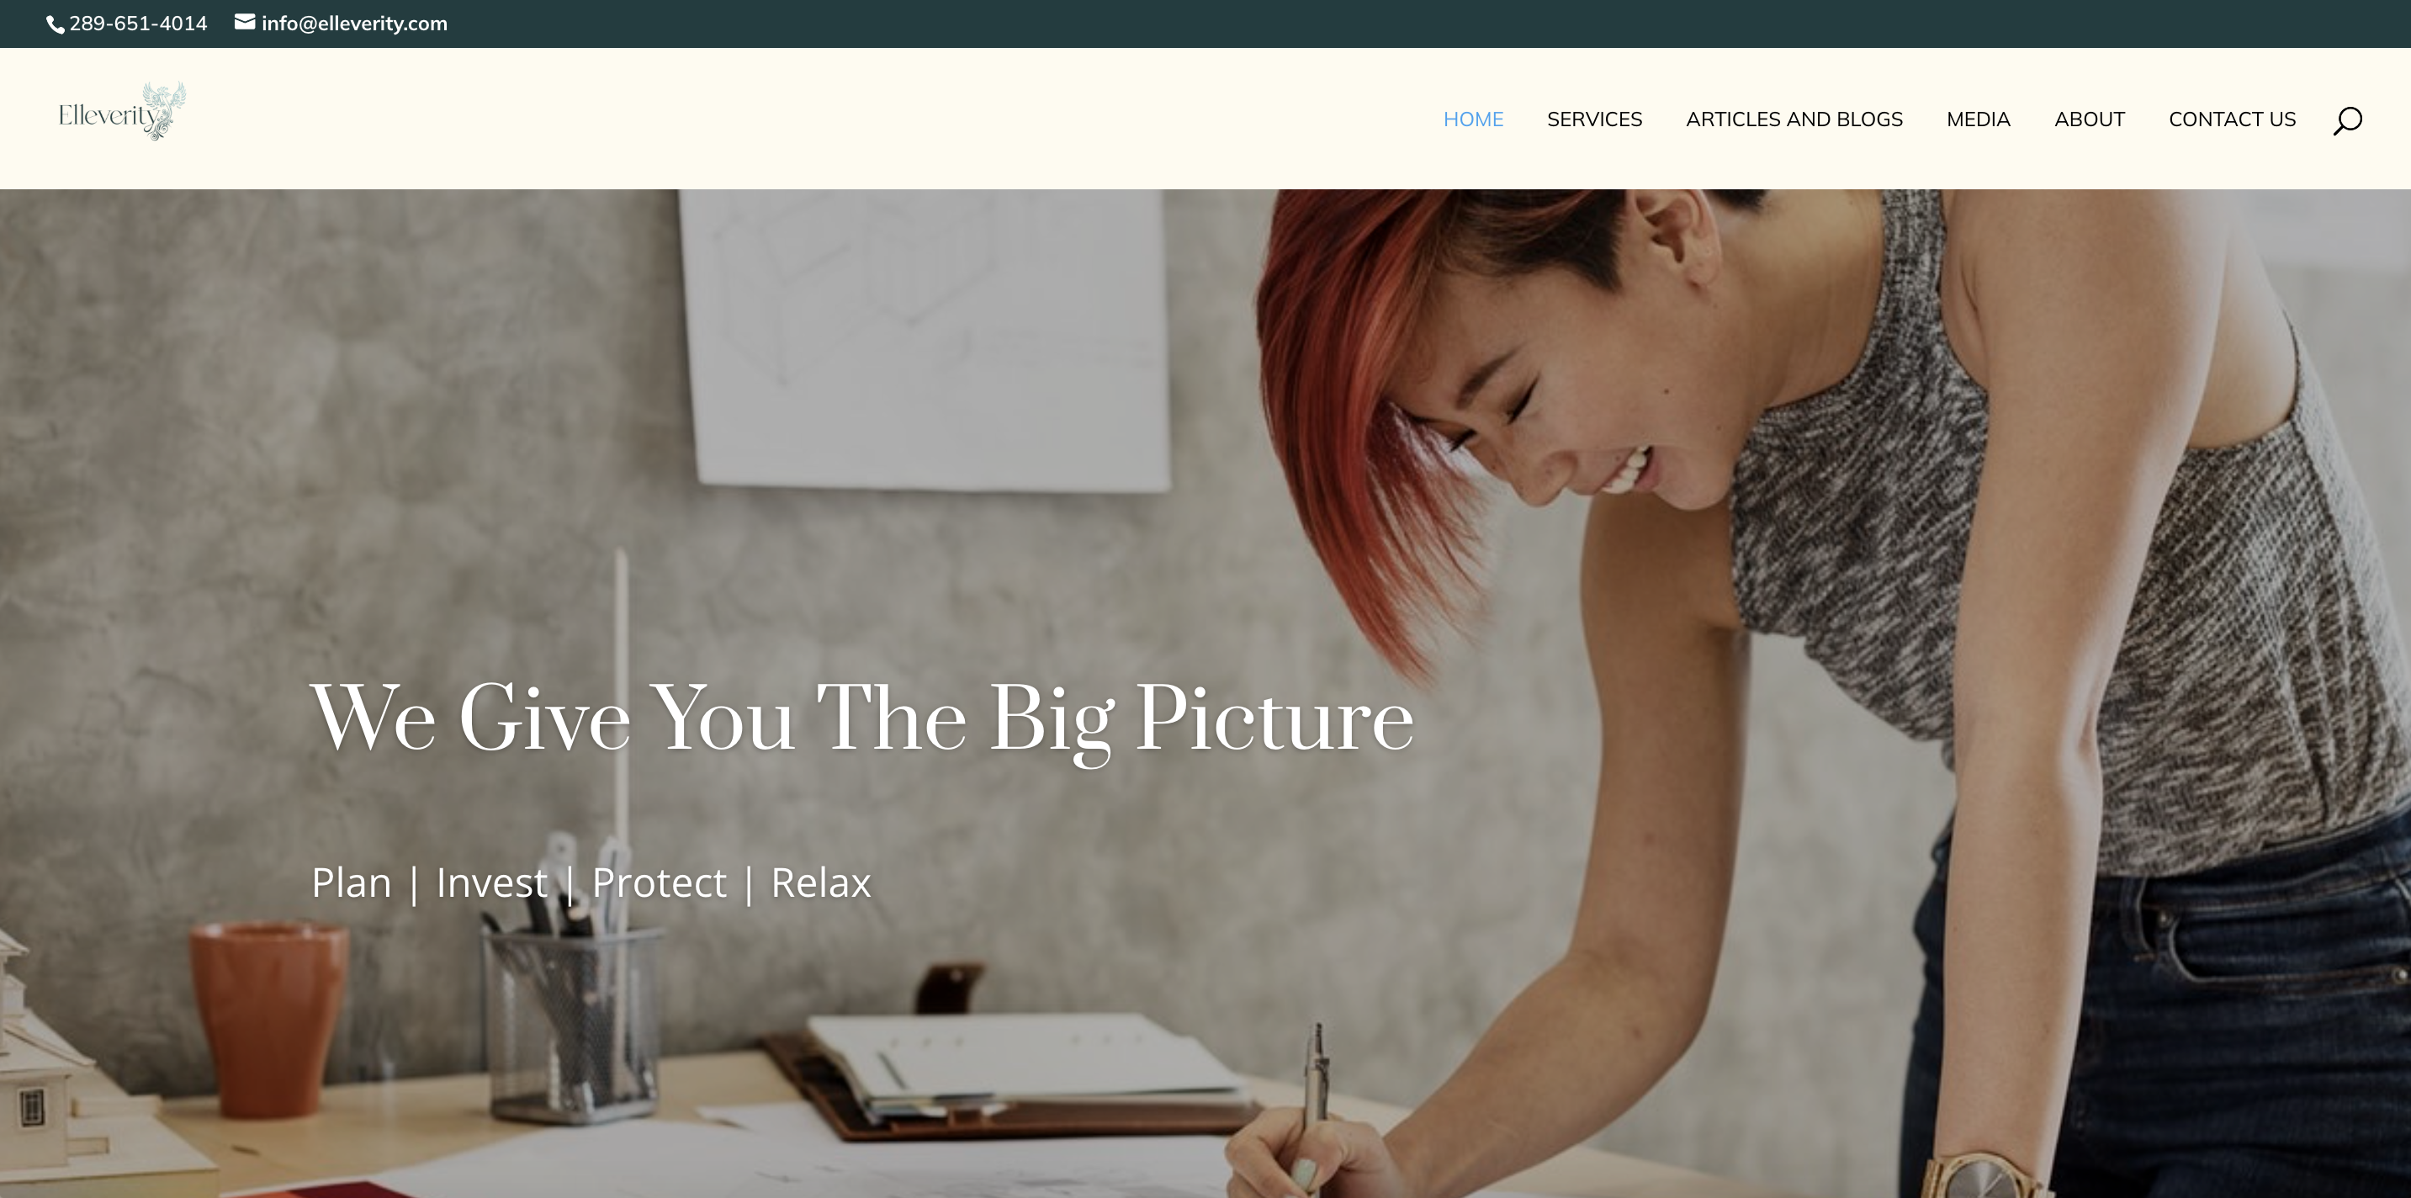Viewport: 2411px width, 1198px height.
Task: Click the 'We Give You The Big Picture' headline
Action: tap(862, 718)
